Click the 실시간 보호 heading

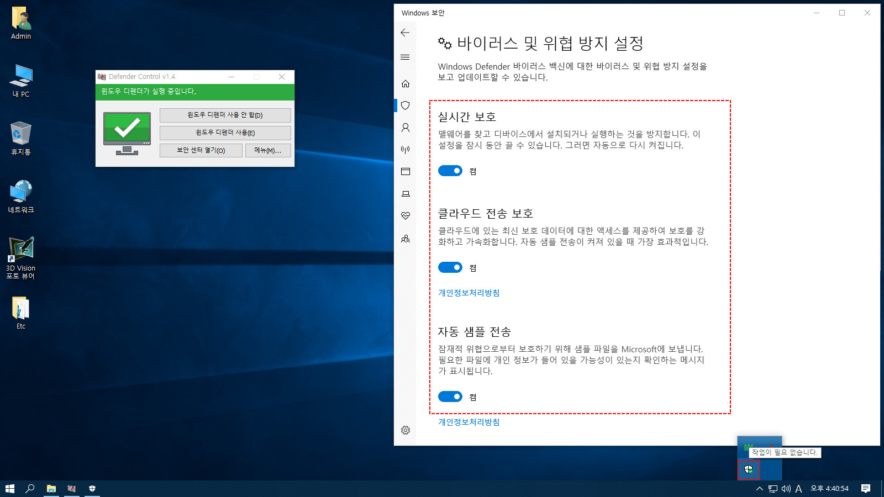coord(467,117)
